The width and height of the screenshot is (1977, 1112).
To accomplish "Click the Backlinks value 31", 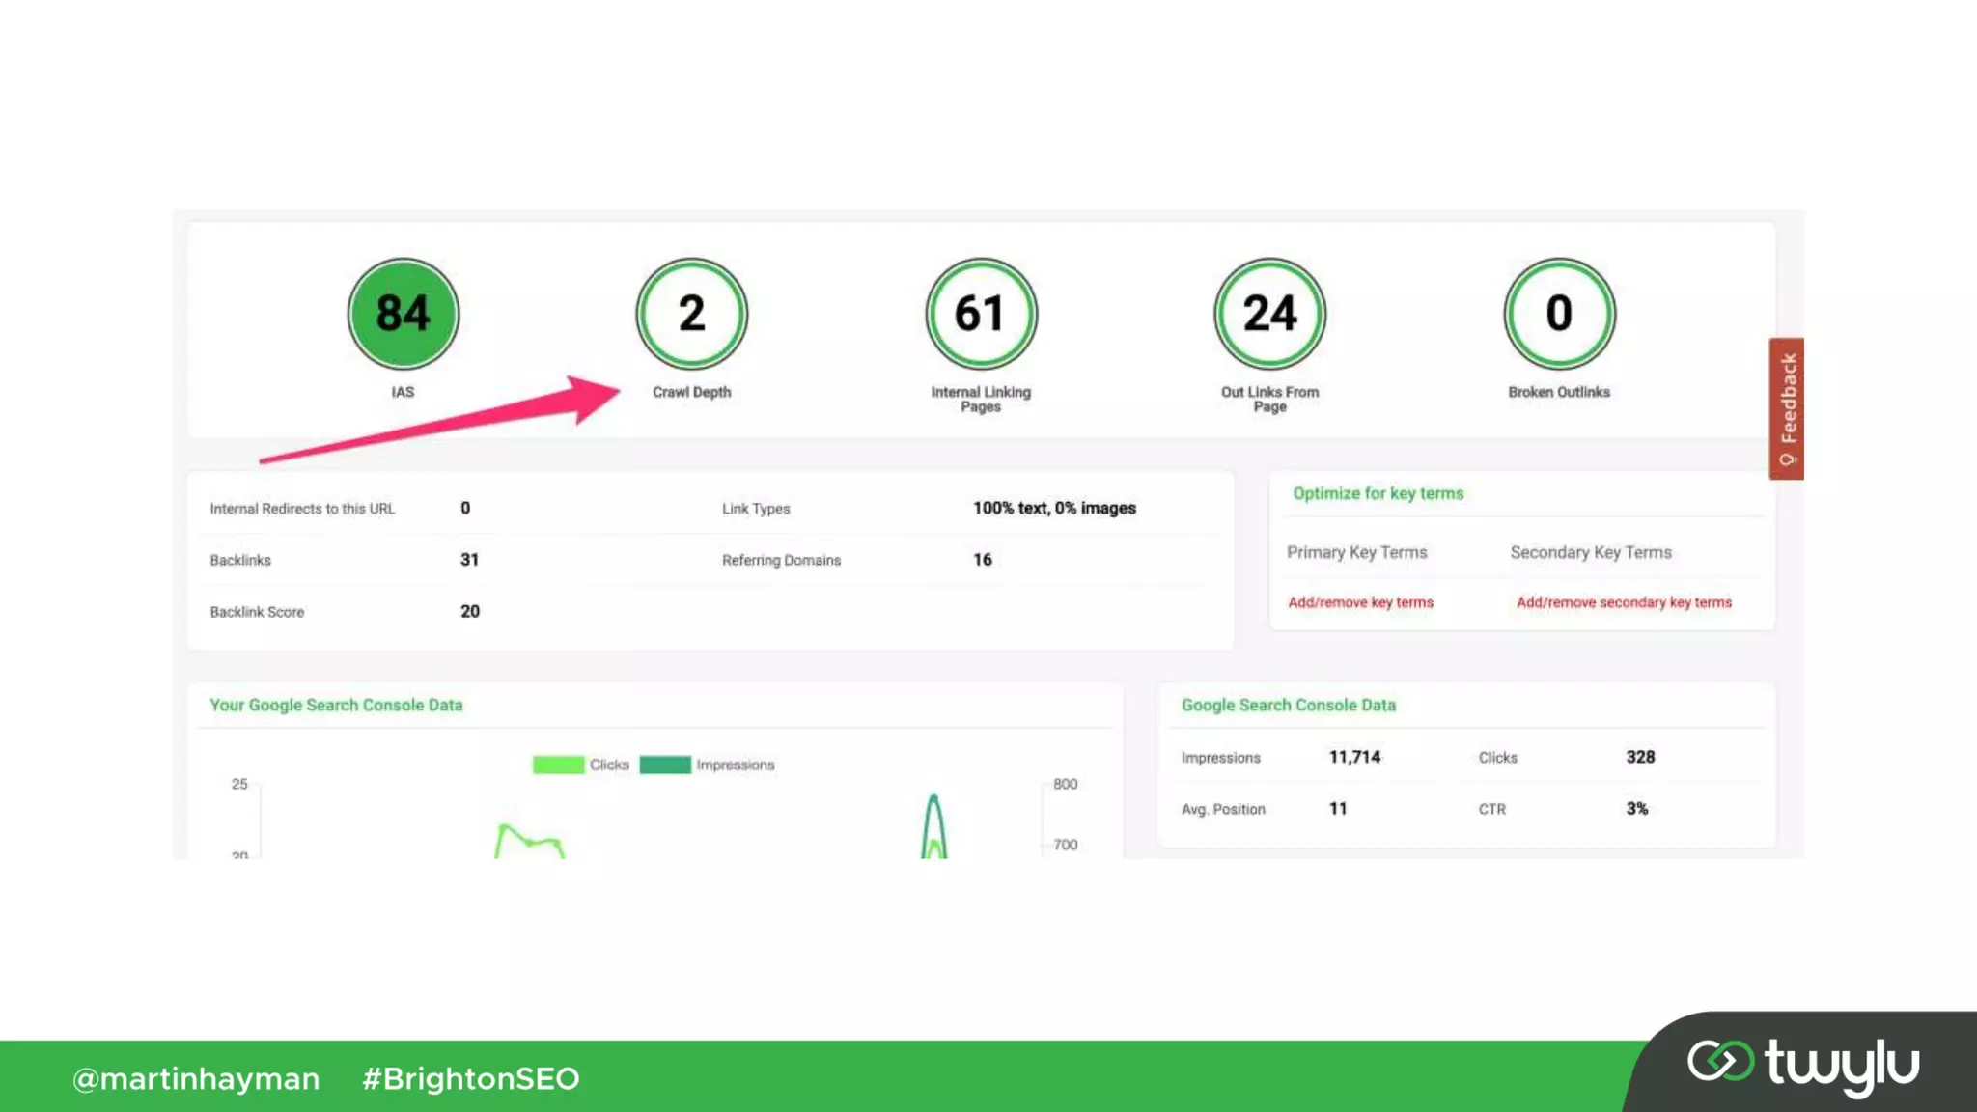I will coord(469,560).
